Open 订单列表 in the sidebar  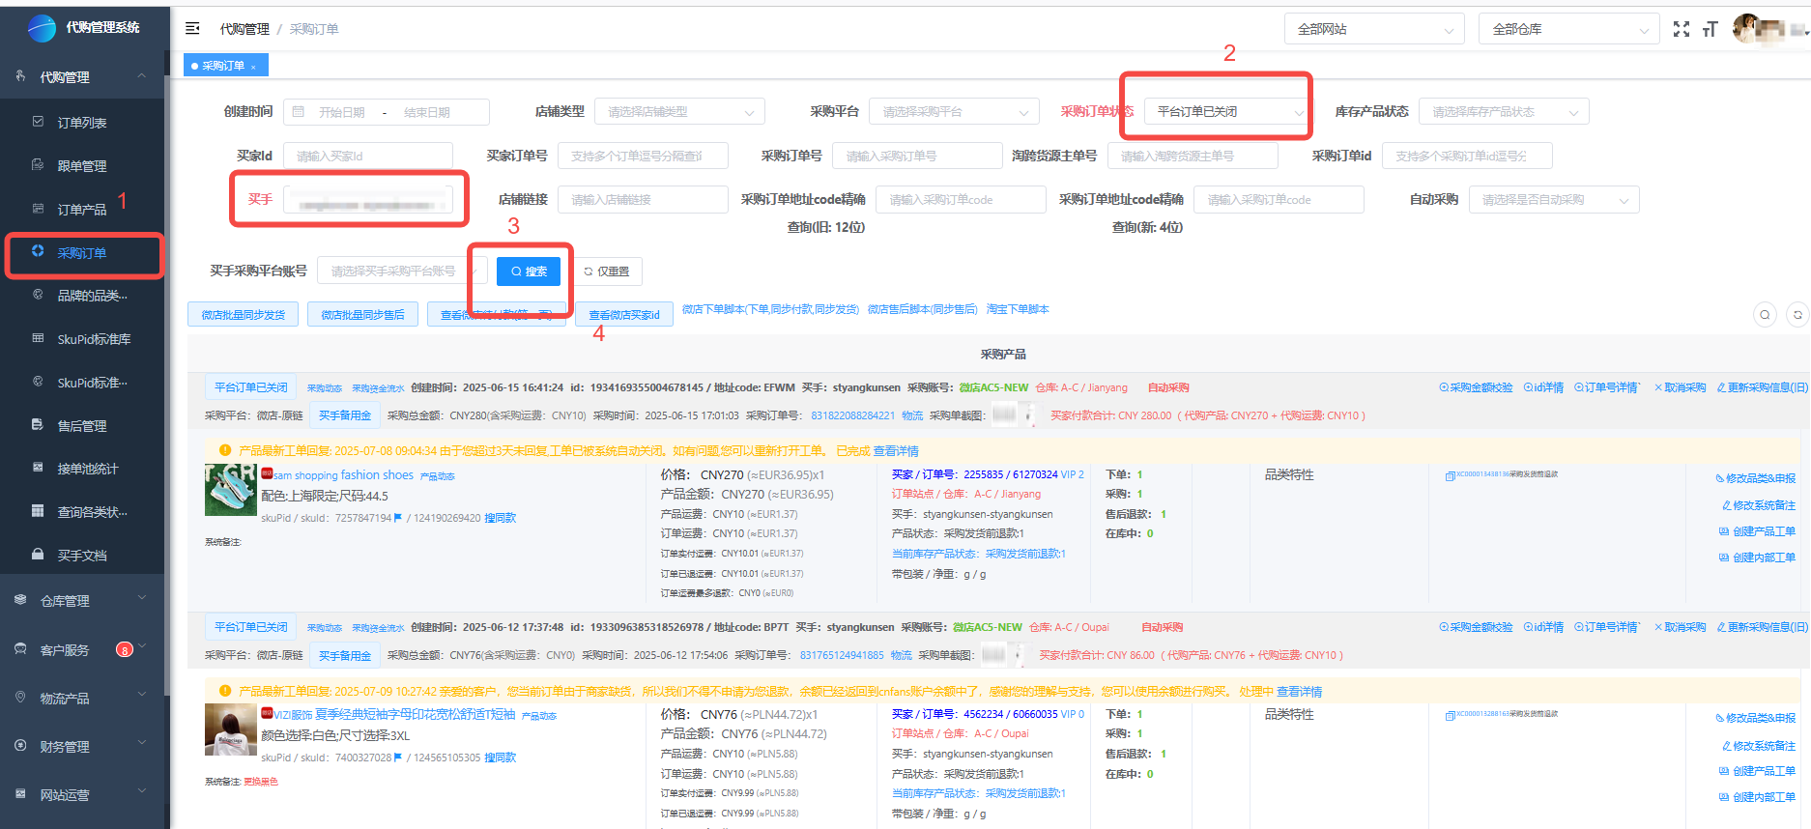tap(82, 123)
